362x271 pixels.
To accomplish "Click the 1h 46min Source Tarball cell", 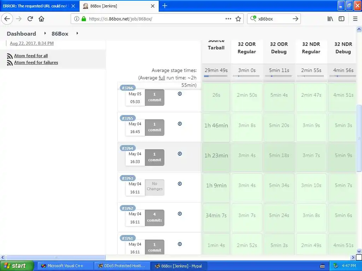I will (x=216, y=127).
